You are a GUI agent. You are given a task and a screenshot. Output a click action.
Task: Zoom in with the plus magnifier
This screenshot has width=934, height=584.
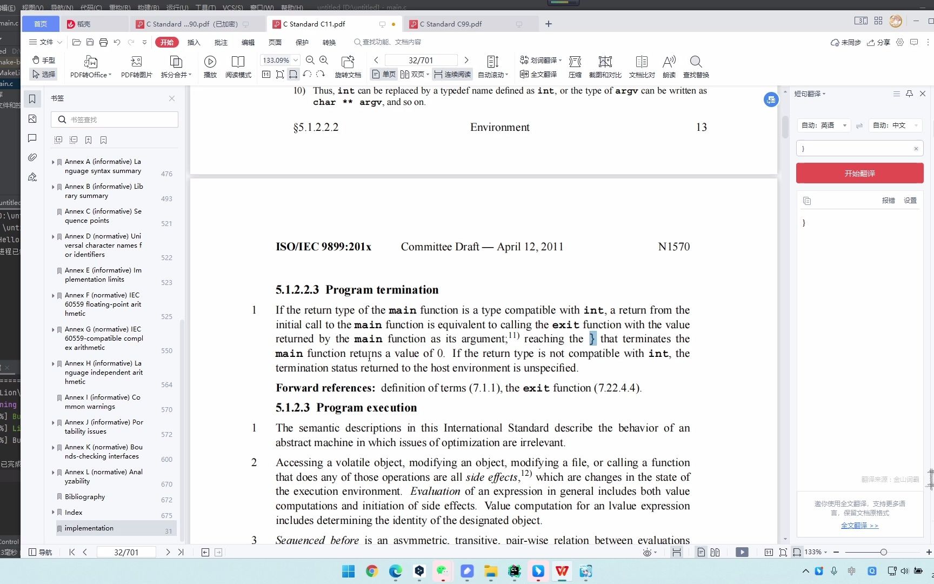coord(324,60)
